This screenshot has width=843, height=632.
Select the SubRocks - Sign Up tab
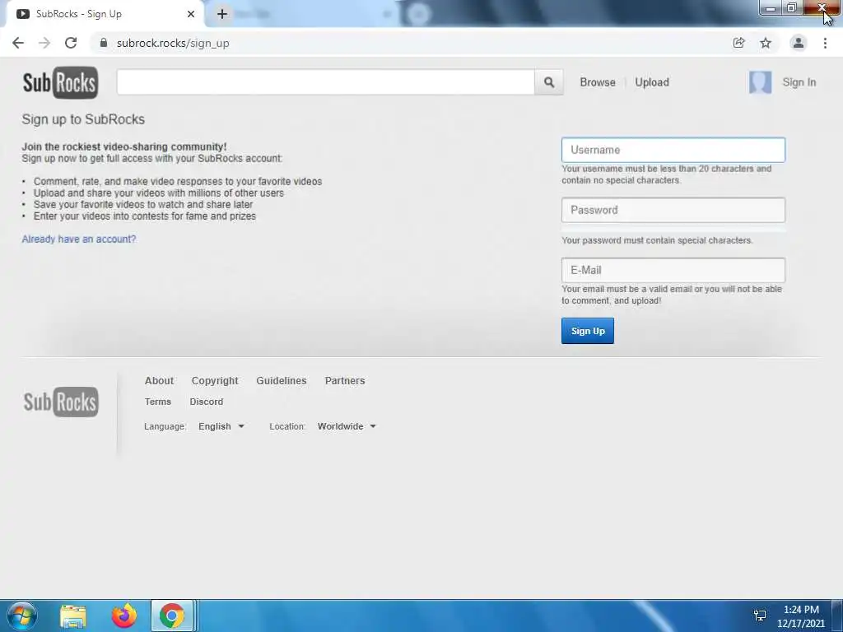click(x=105, y=14)
